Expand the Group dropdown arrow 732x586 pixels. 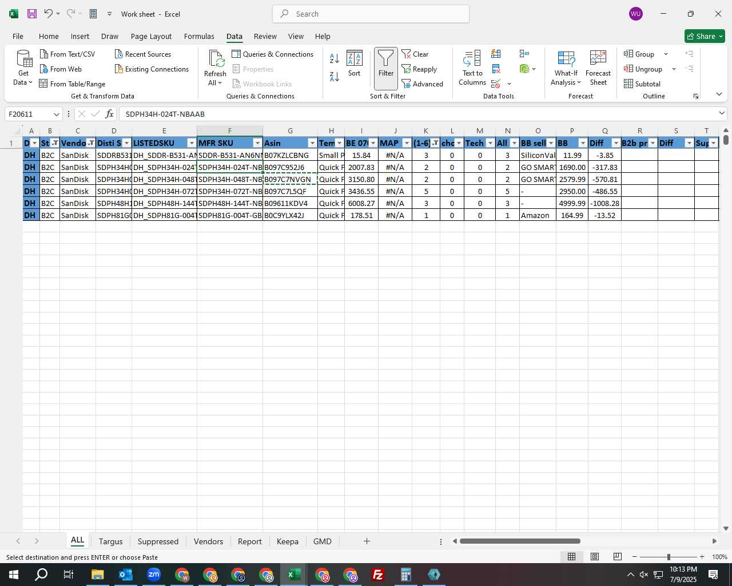pos(666,54)
